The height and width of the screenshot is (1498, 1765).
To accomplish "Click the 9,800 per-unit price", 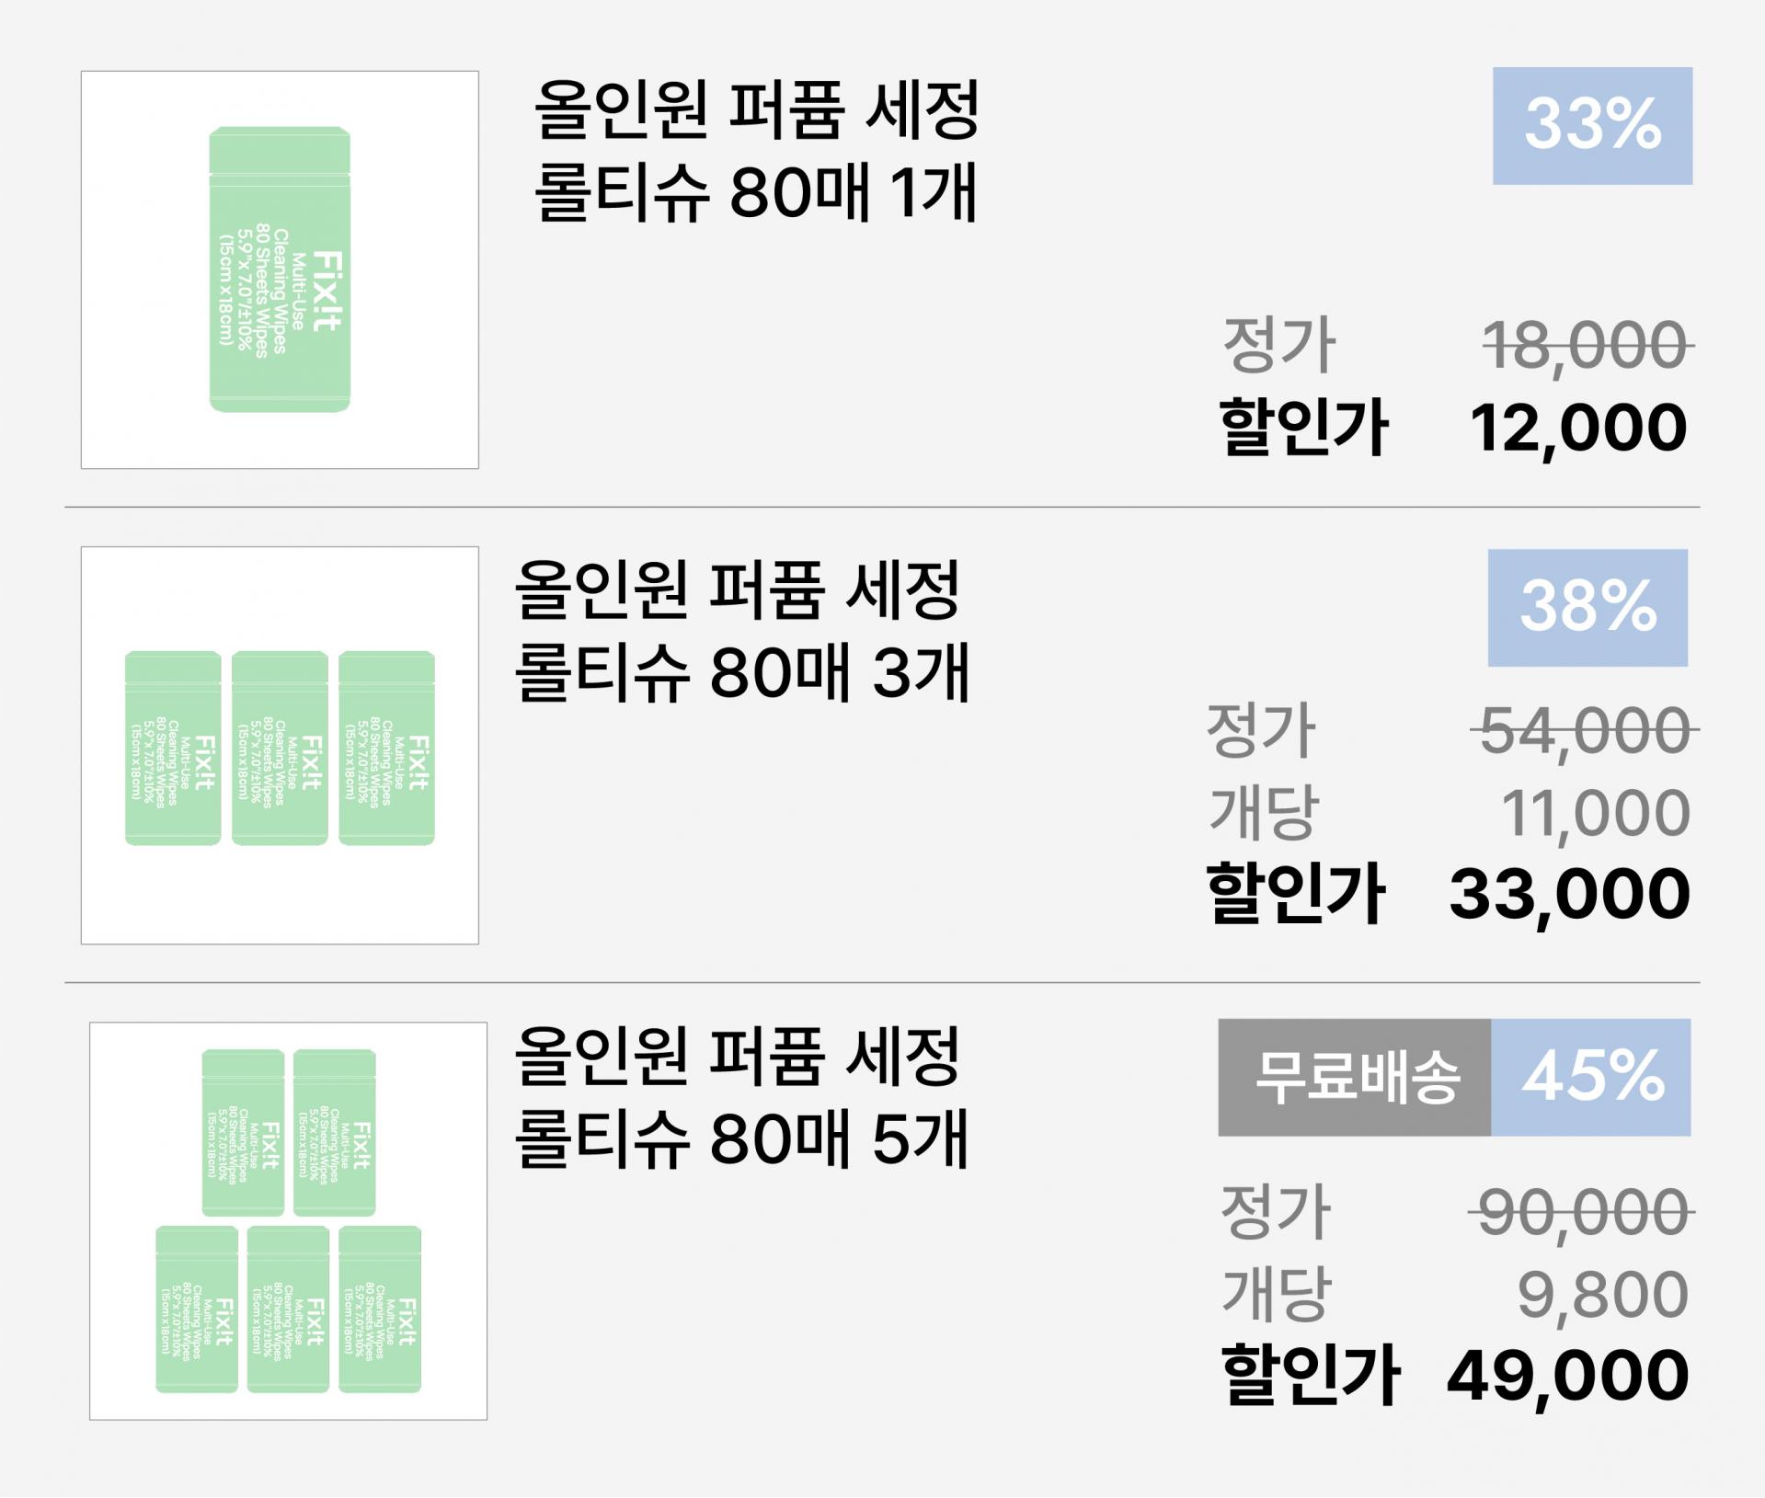I will [1603, 1295].
